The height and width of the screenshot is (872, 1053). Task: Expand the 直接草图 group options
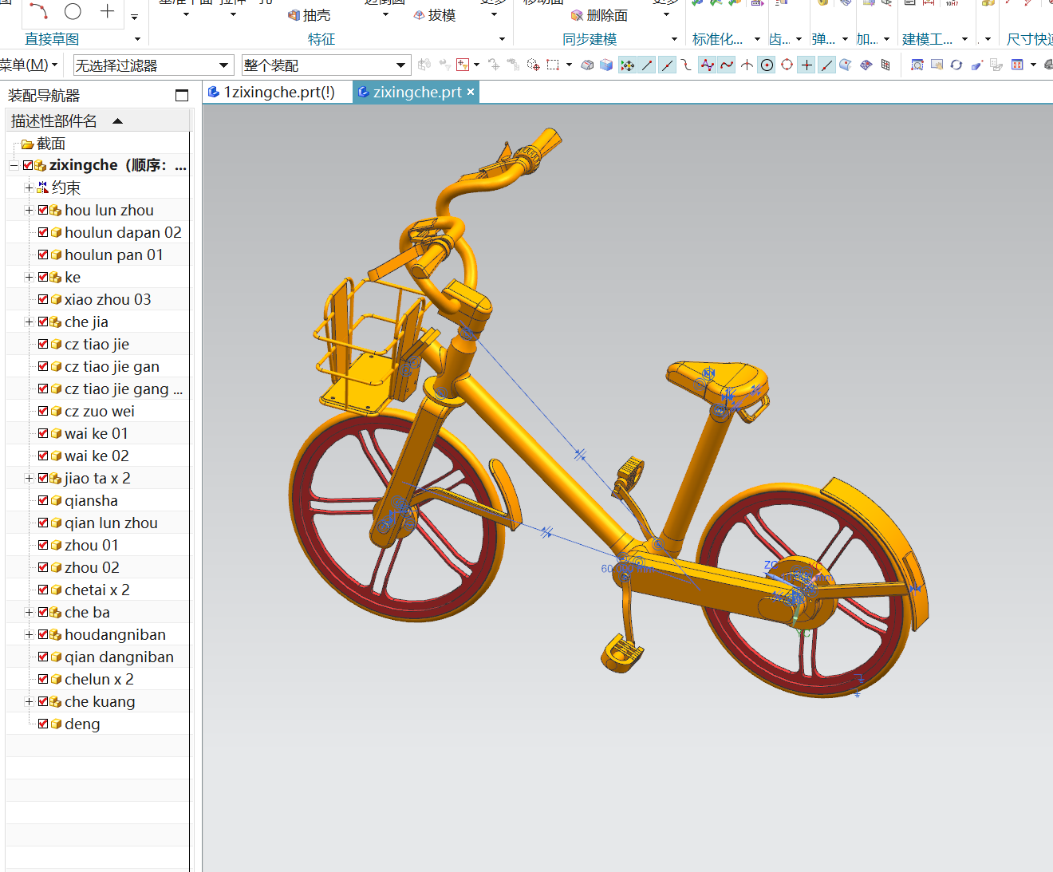point(137,39)
